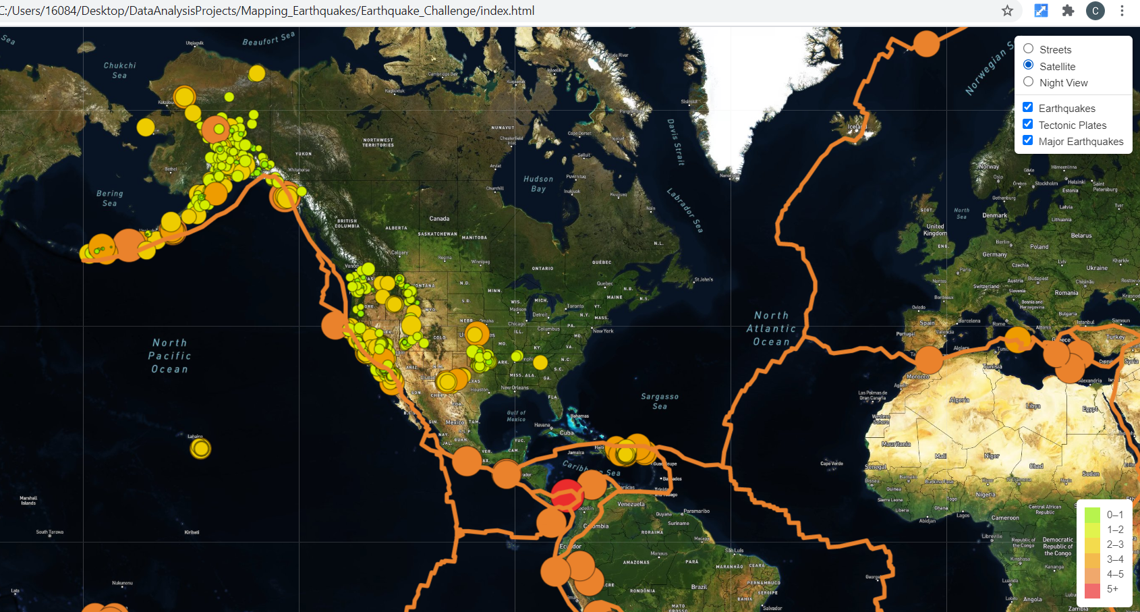Viewport: 1140px width, 612px height.
Task: Select the Satellite base map radio button
Action: (x=1029, y=65)
